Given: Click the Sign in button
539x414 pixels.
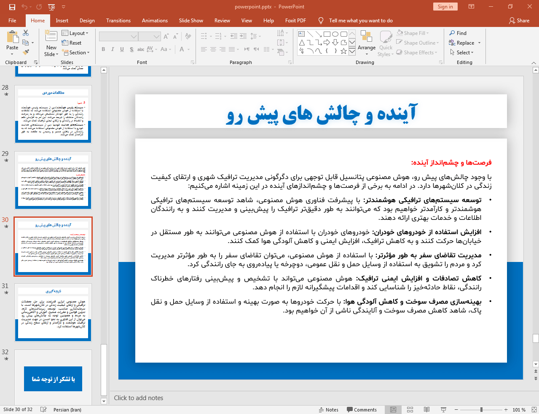Looking at the screenshot, I should coord(445,6).
